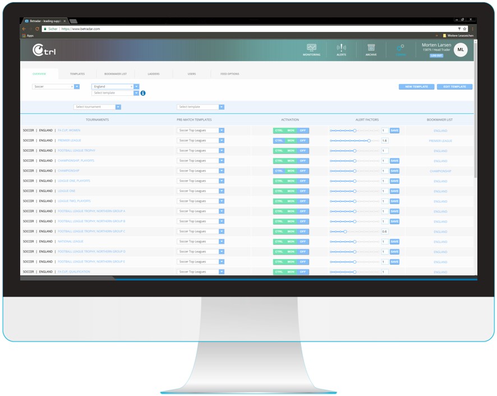Go to the Bookmaker List tab
The height and width of the screenshot is (396, 497).
[x=116, y=74]
